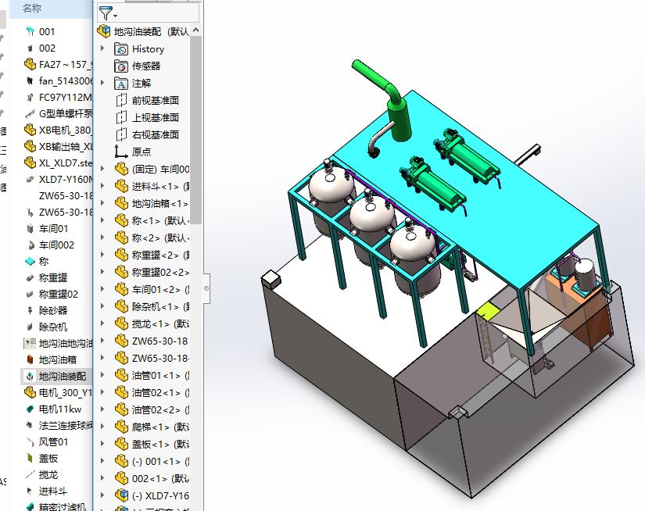Expand the 车间01<2> component
The image size is (645, 511).
102,289
